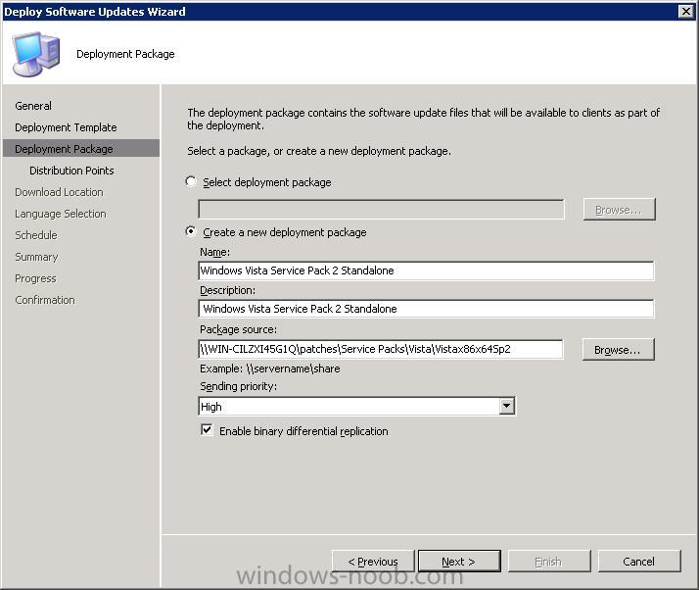Click the 'Example: \\servername\share' hint text
Screen dimensions: 699x590
pyautogui.click(x=269, y=369)
